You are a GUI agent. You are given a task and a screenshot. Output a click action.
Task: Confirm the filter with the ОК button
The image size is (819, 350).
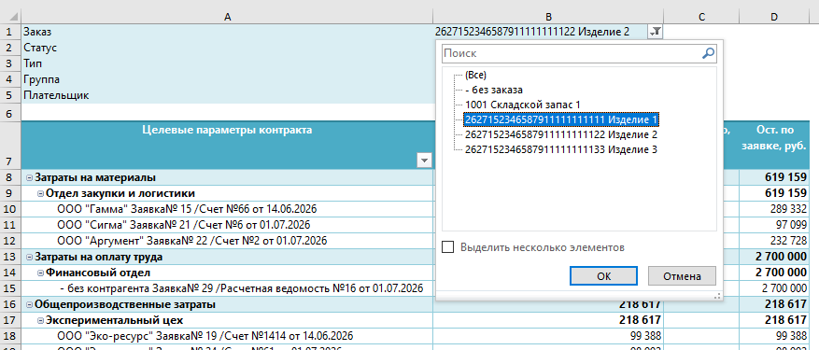click(604, 276)
